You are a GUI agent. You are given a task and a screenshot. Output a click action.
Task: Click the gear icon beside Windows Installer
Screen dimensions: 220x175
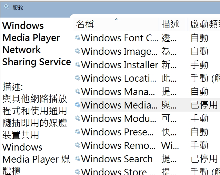(78, 65)
